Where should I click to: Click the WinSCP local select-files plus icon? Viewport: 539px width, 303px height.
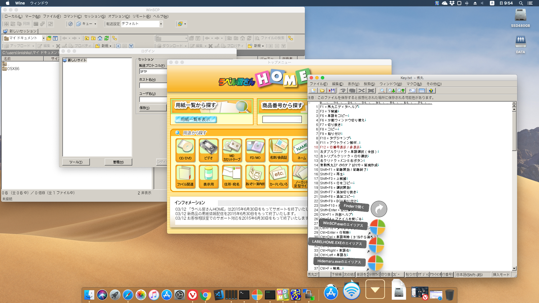click(118, 46)
